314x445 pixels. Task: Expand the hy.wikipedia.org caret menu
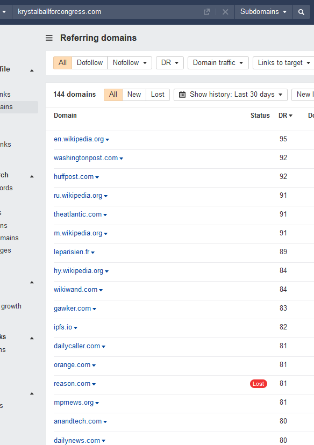click(x=107, y=271)
